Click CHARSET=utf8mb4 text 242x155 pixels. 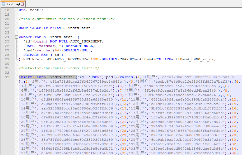click(136, 59)
